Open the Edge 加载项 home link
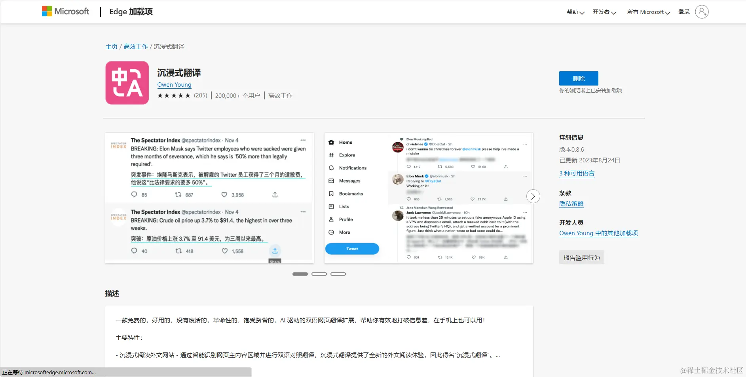 (x=131, y=12)
